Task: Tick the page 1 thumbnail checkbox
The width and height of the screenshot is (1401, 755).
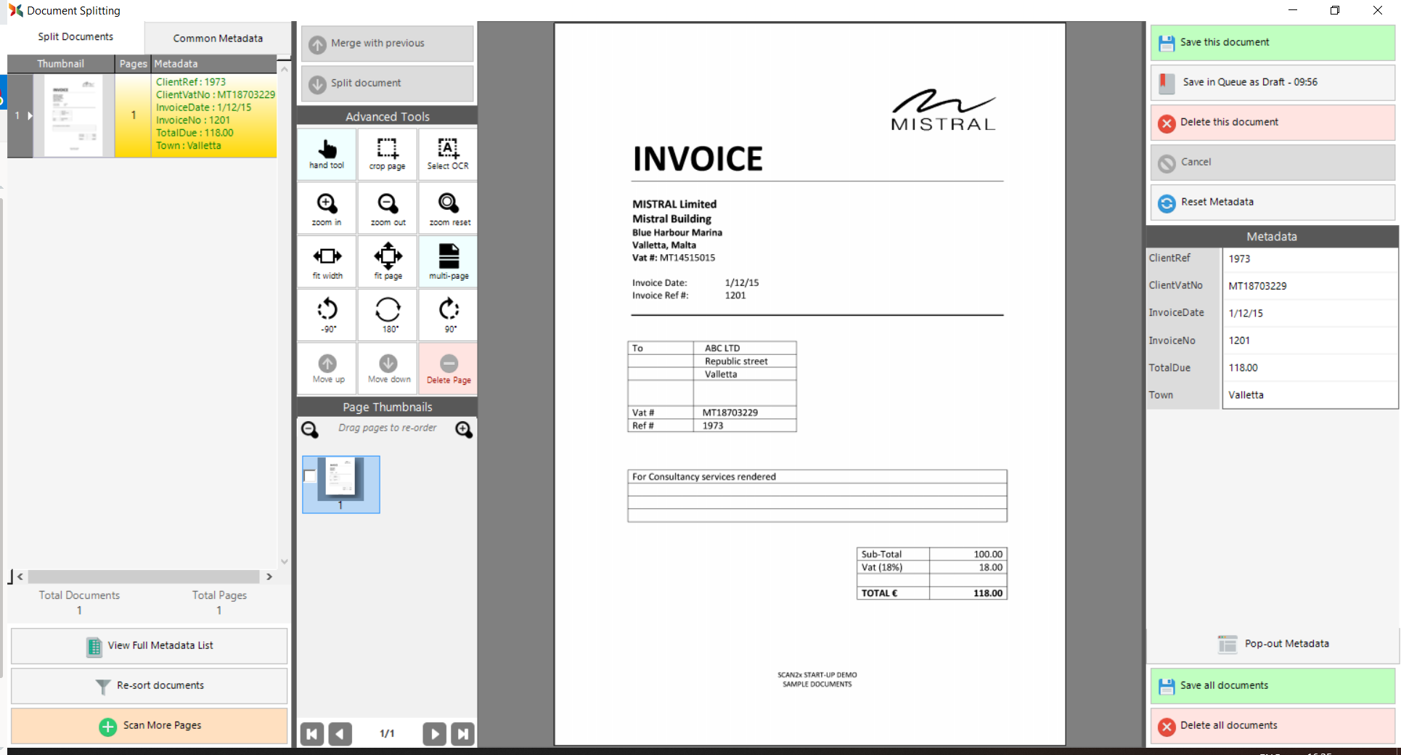Action: pos(310,476)
